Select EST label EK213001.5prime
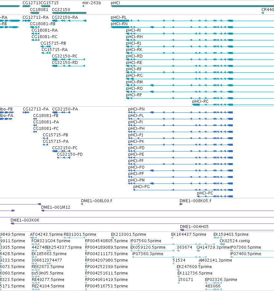The image size is (274, 291). [128, 234]
